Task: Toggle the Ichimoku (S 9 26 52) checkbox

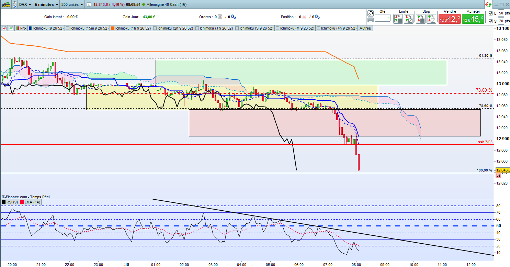Action: tap(237, 29)
